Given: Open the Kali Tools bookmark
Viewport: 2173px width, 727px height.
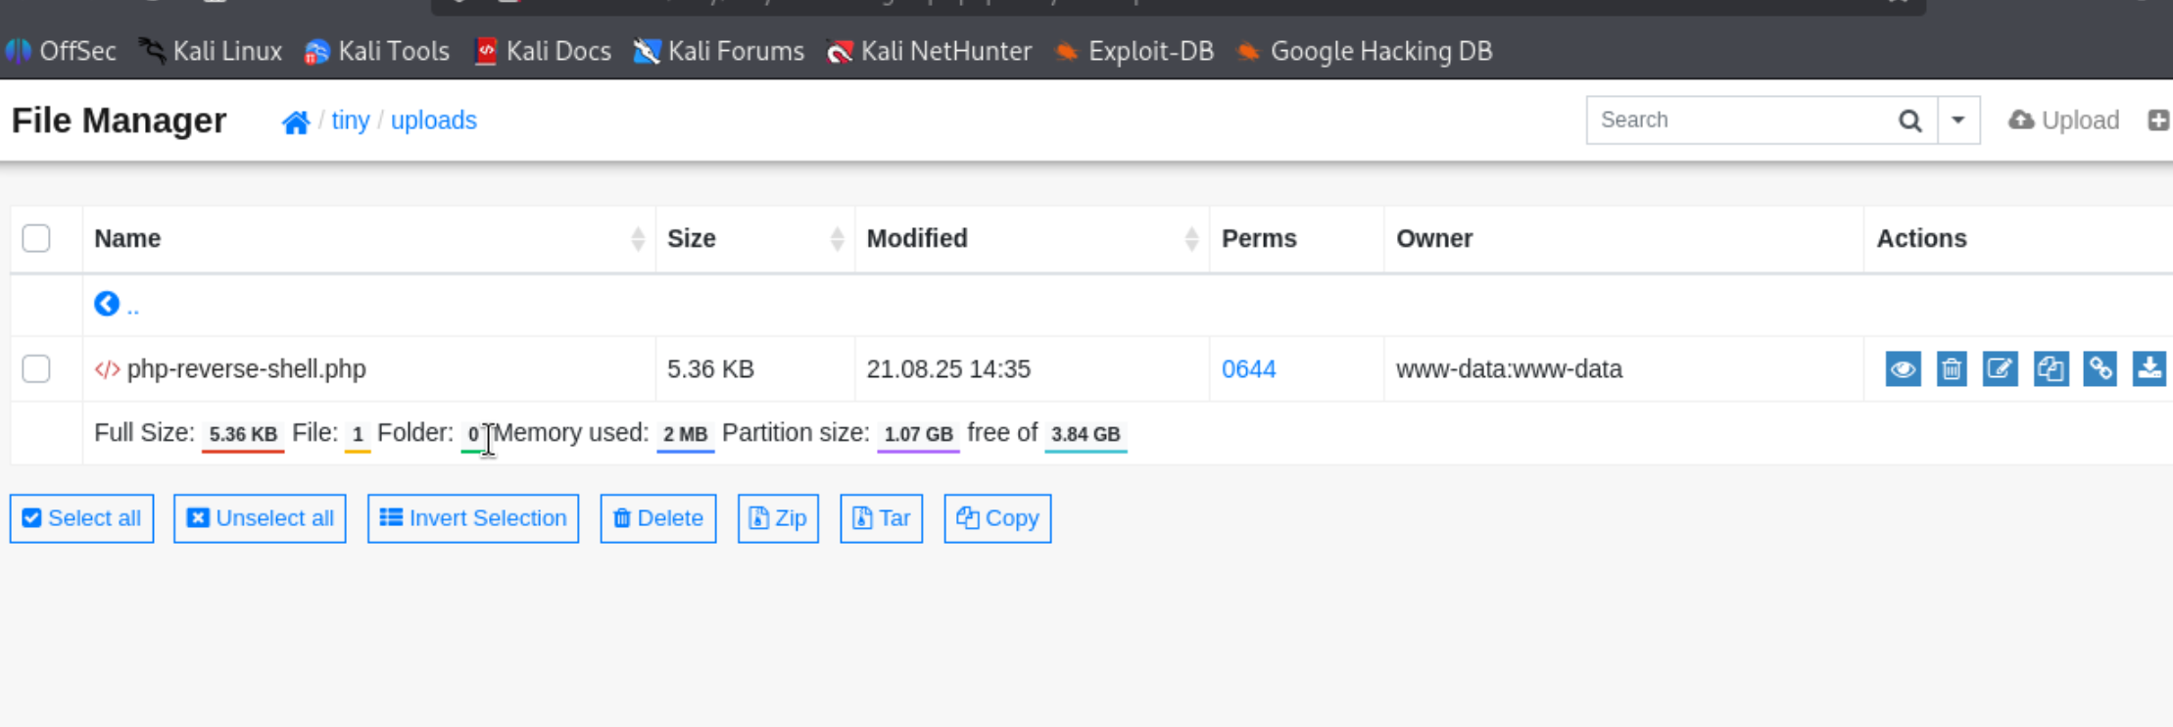Looking at the screenshot, I should point(377,51).
